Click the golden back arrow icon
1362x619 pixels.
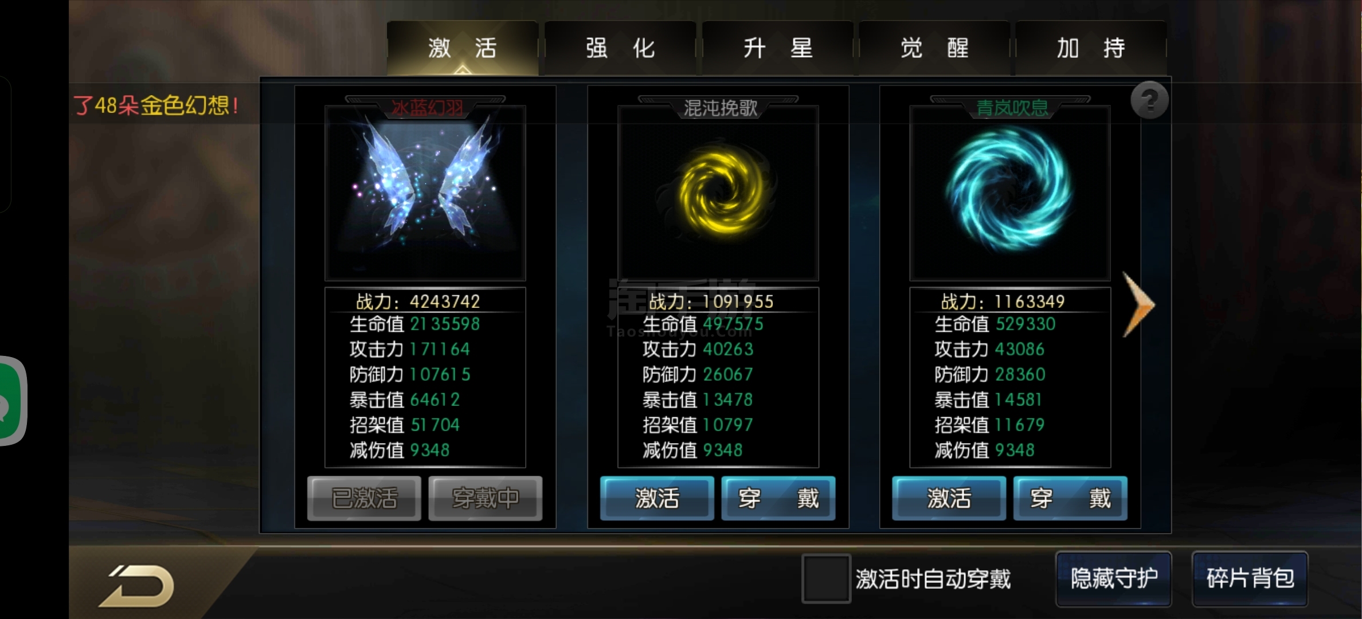point(137,586)
